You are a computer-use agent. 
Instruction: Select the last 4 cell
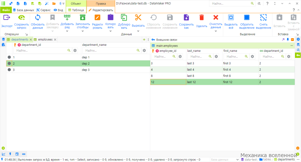coord(204,70)
